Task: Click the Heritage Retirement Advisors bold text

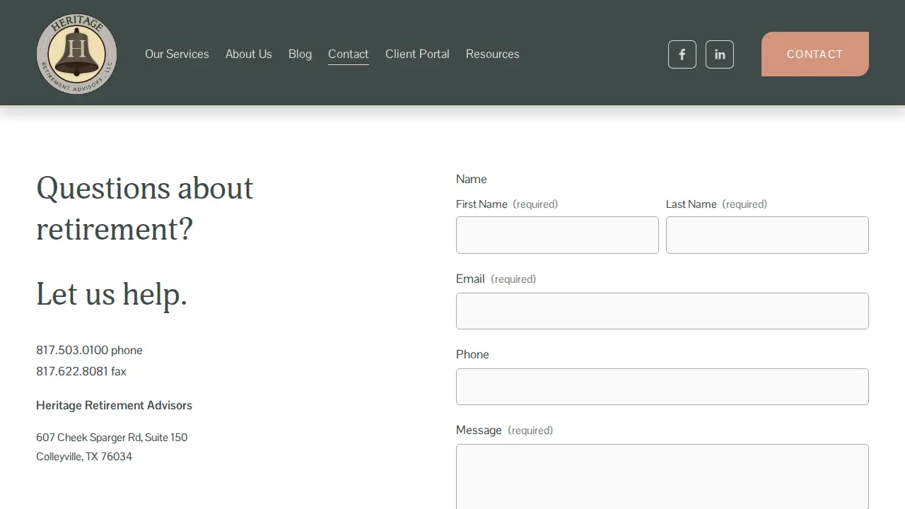Action: point(114,405)
